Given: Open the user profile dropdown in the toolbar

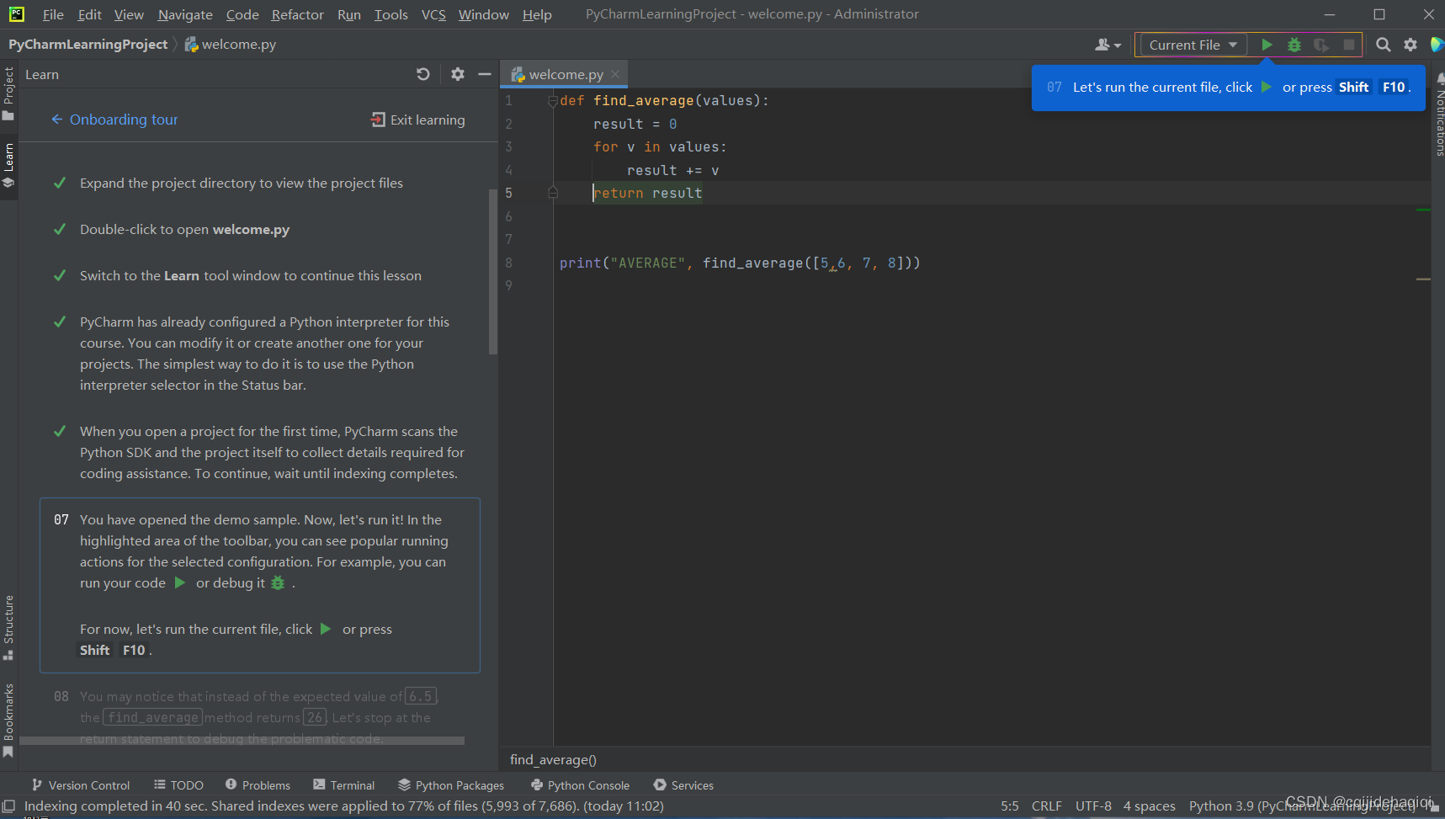Looking at the screenshot, I should coord(1107,44).
